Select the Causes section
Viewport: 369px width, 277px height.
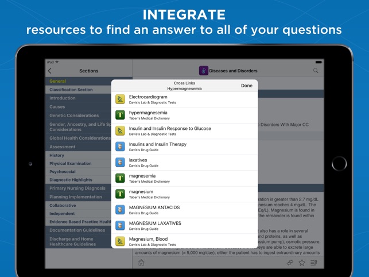coord(79,107)
